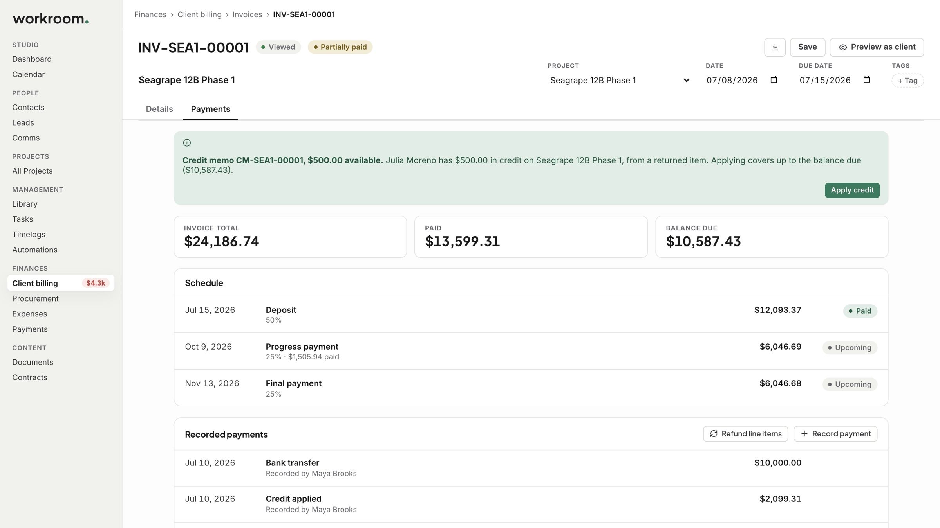Screen dimensions: 940x528
Task: Open Leads page
Action: [23, 122]
